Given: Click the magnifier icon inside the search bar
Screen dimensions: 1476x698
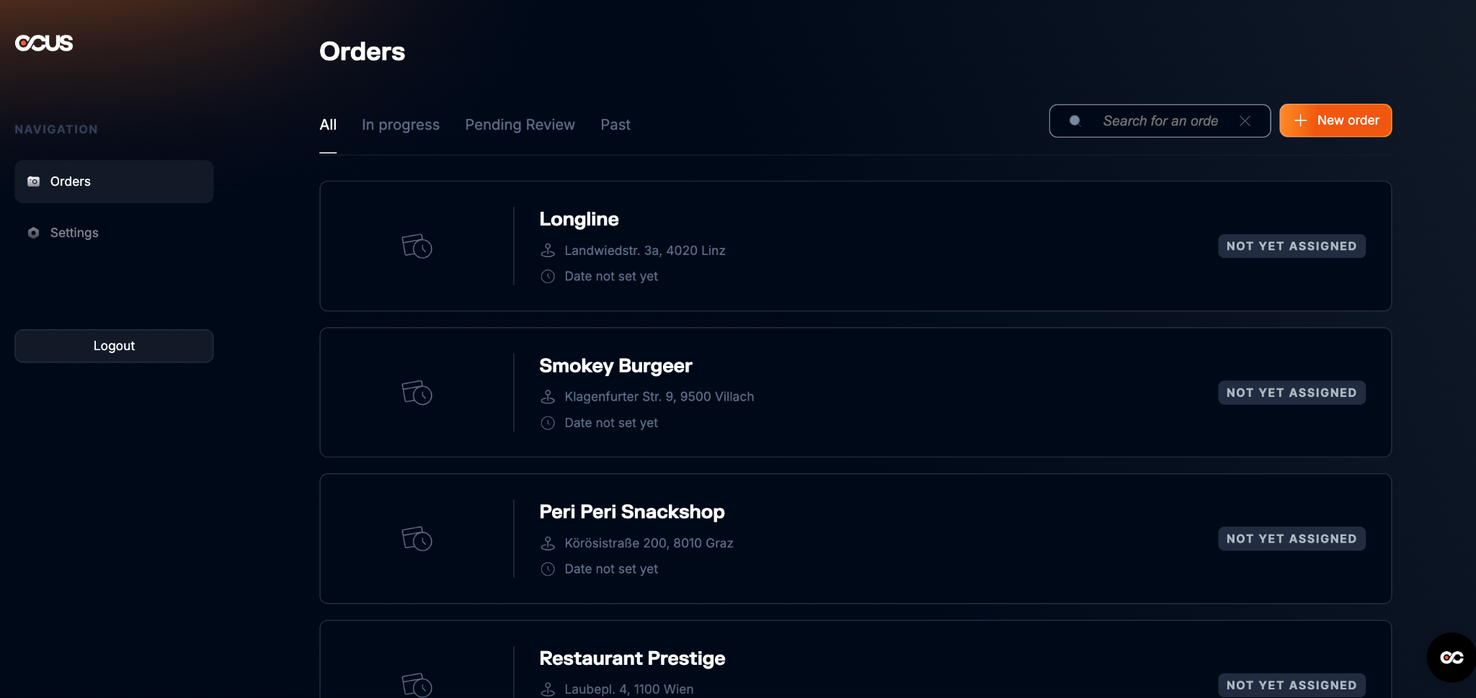Looking at the screenshot, I should click(1075, 121).
